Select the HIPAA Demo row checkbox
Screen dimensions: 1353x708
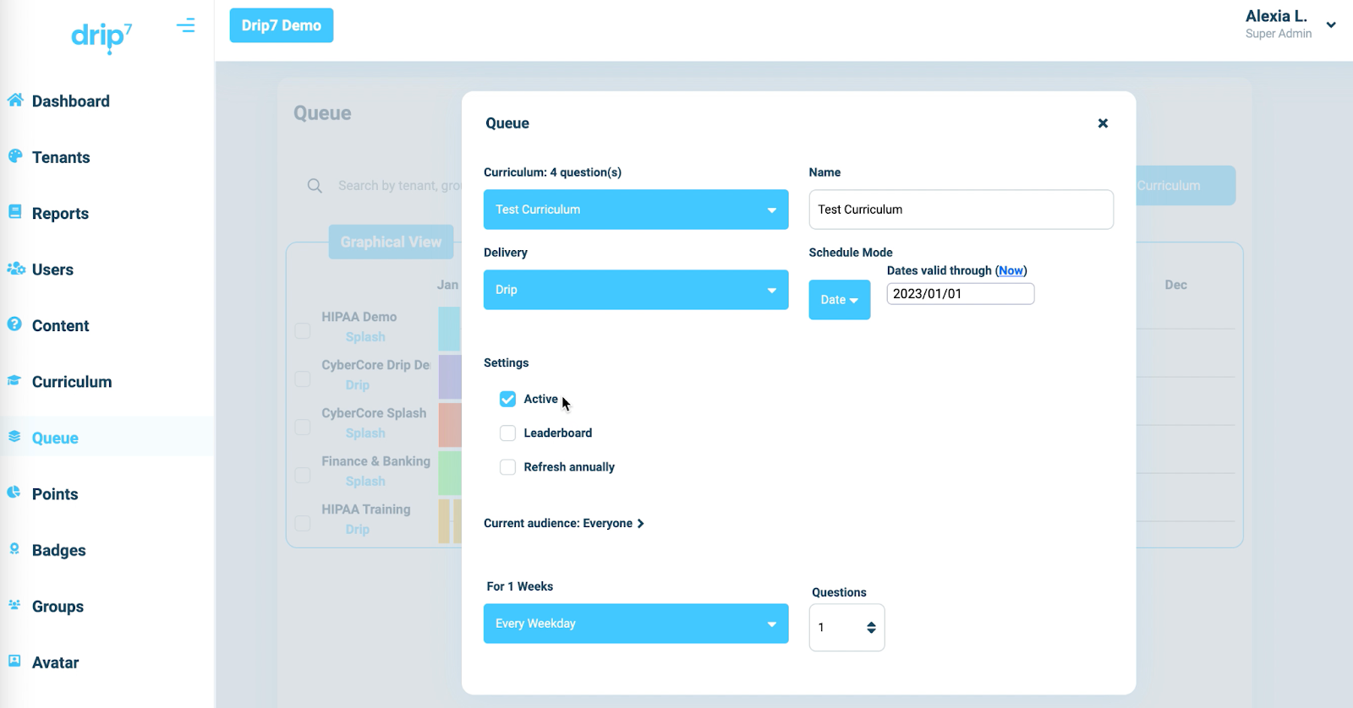(302, 331)
